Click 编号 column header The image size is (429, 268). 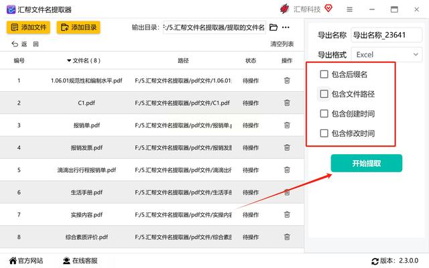(19, 60)
